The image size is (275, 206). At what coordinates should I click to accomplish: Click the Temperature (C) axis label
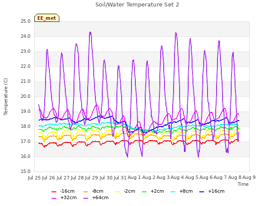click(6, 97)
